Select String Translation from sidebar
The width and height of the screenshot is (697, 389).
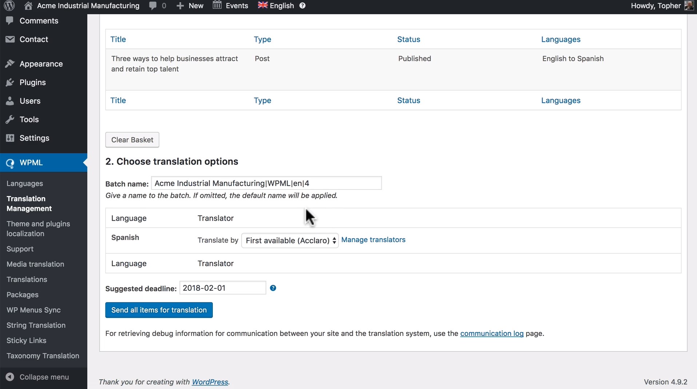tap(36, 325)
